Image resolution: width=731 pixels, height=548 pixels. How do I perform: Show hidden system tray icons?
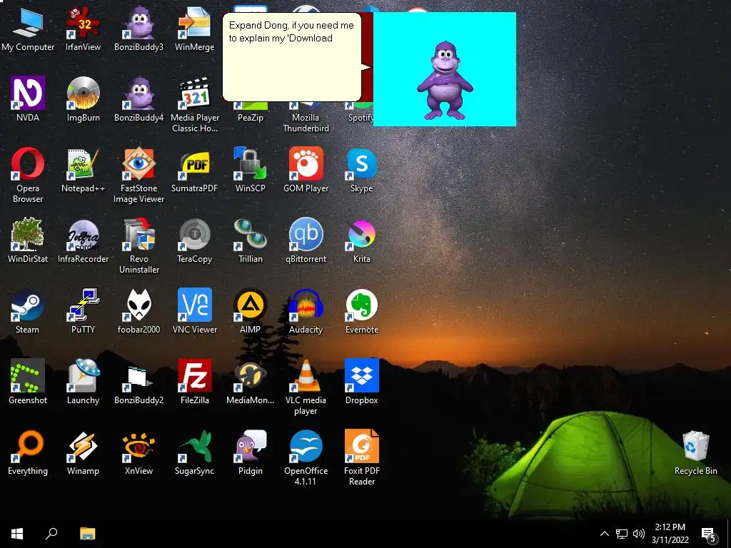click(x=604, y=534)
